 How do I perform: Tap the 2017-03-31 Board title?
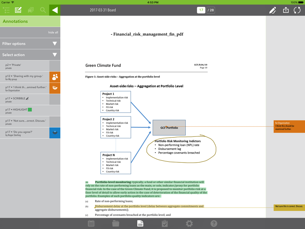pos(103,10)
